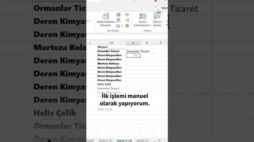Click the Müşteri header cell
254x142 pixels.
[112, 47]
